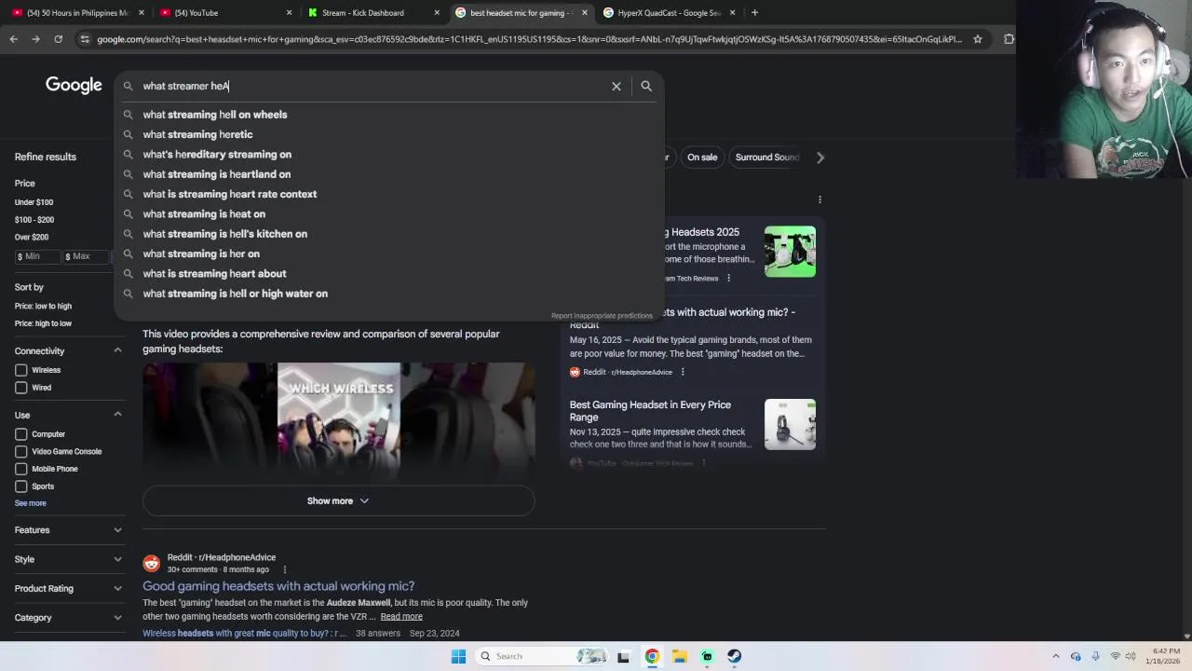
Task: Check the Video Game Console checkbox
Action: [21, 451]
